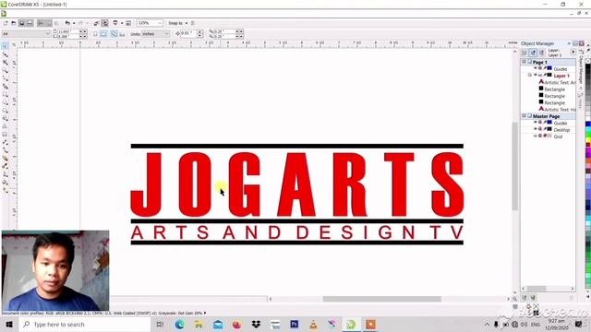Click the page width input field
Screen dimensions: 591x332
coord(67,31)
